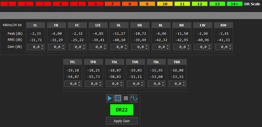This screenshot has height=127, width=262.
Task: Decrease FC gain with the down arrow
Action: point(84,48)
